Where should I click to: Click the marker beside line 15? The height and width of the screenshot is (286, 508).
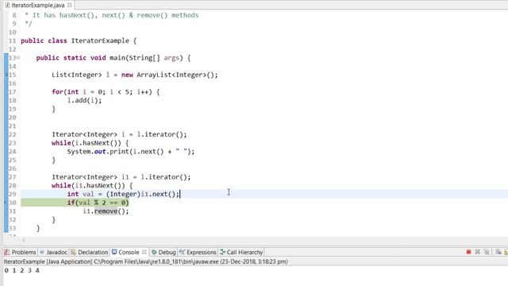[6, 75]
